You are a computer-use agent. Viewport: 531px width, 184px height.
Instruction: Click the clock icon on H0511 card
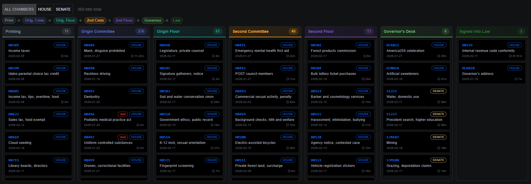[289, 171]
